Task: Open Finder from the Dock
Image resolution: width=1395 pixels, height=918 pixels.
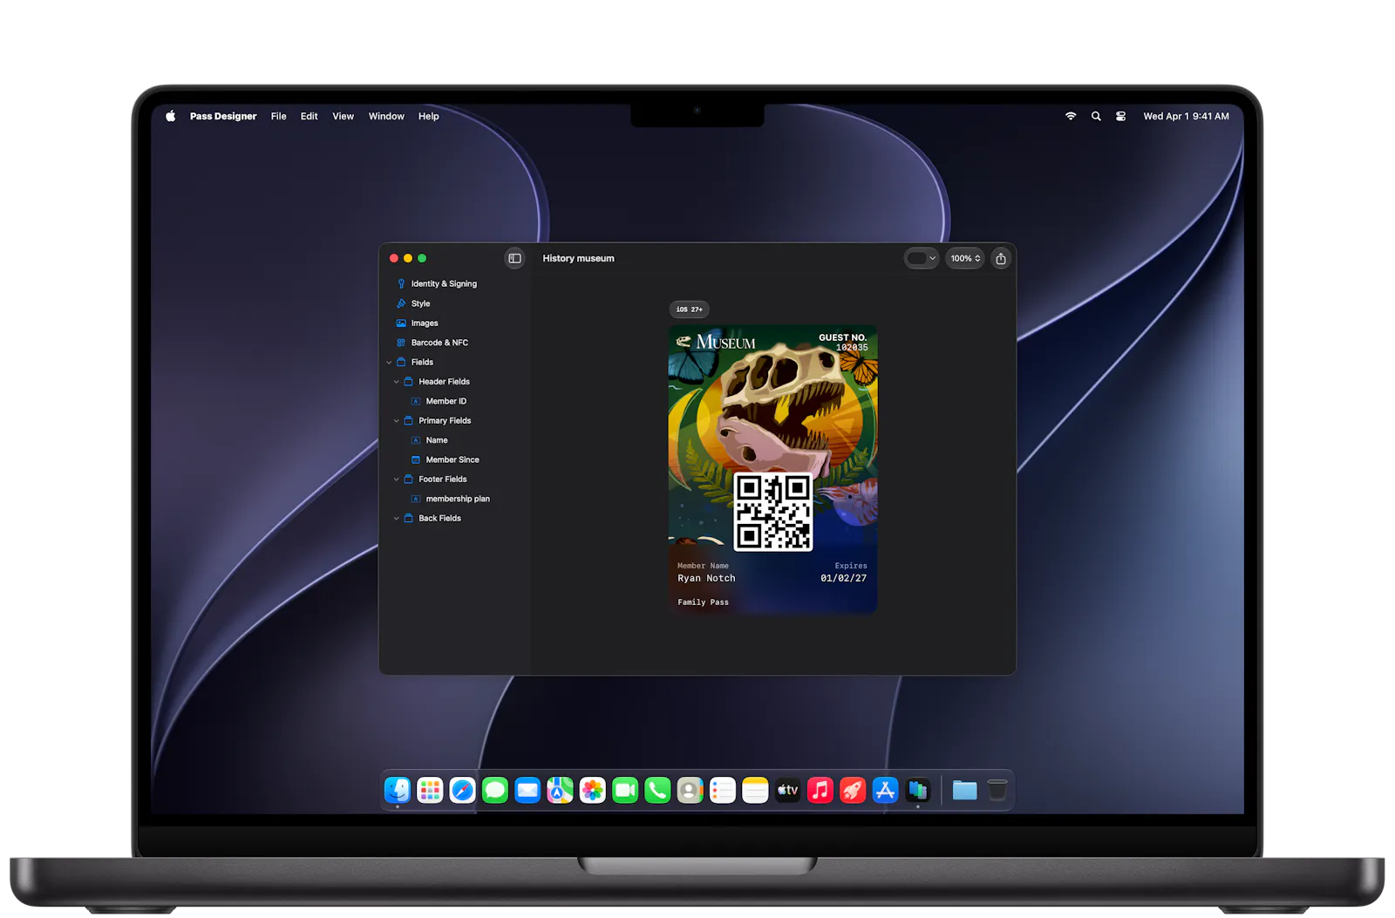Action: pos(398,791)
